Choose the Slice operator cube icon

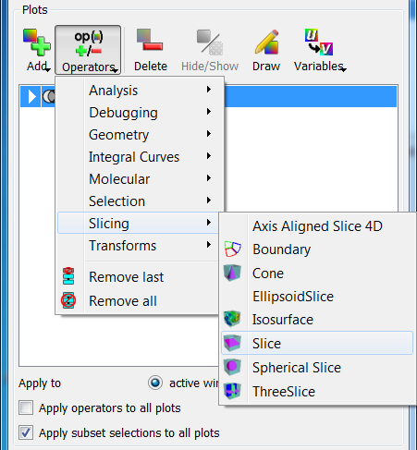(232, 343)
